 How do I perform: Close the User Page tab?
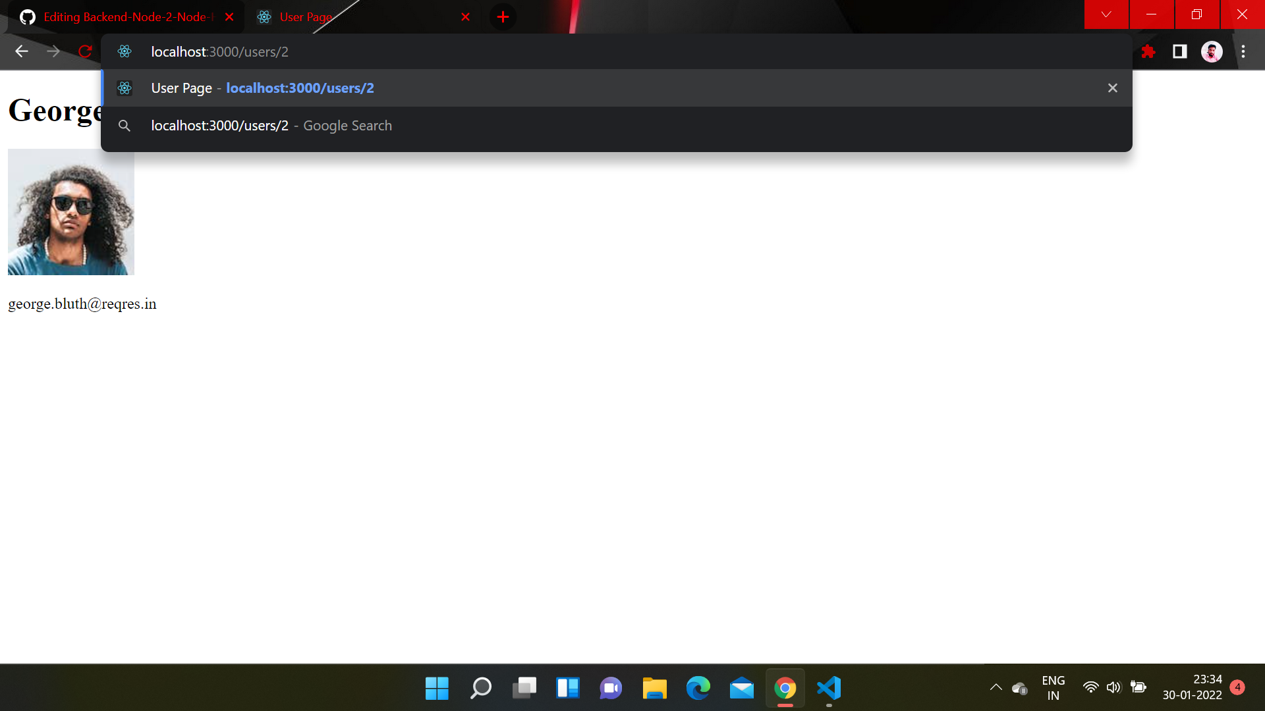[x=466, y=17]
